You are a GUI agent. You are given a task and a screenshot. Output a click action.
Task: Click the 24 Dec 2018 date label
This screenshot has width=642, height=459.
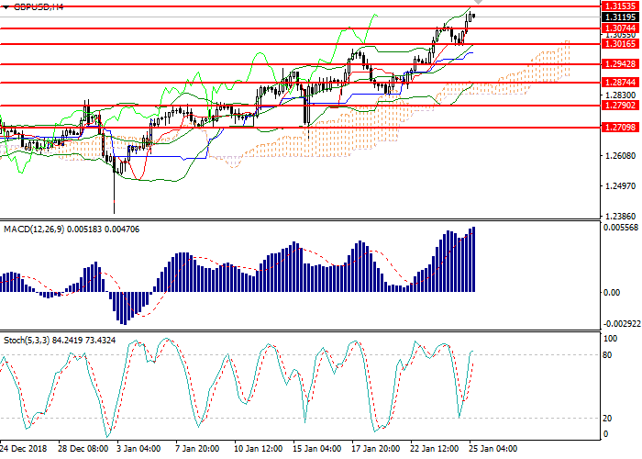[24, 450]
